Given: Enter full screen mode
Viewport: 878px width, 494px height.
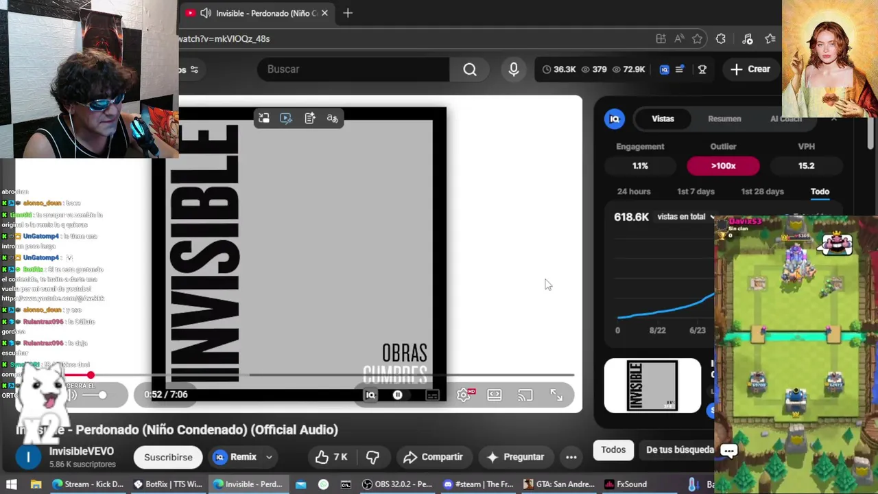Looking at the screenshot, I should (556, 395).
